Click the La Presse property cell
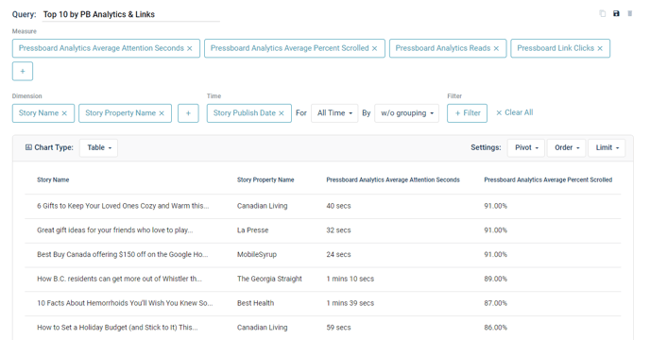 [253, 230]
